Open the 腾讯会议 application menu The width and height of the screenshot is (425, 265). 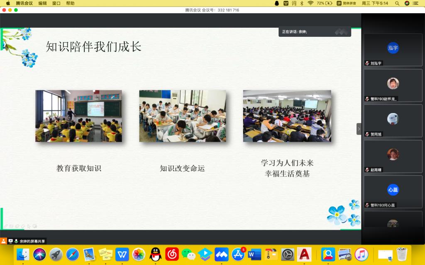[x=24, y=3]
